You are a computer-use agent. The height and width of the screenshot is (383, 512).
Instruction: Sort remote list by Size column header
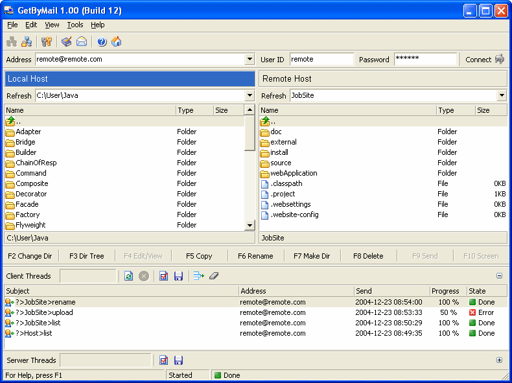click(491, 110)
